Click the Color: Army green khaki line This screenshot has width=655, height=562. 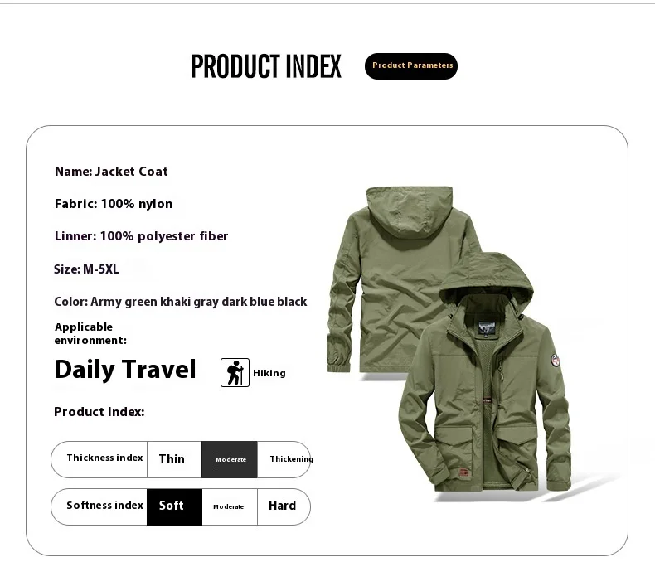pos(181,302)
